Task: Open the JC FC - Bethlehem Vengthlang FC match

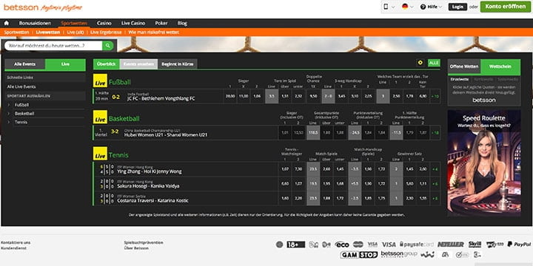Action: tap(161, 99)
